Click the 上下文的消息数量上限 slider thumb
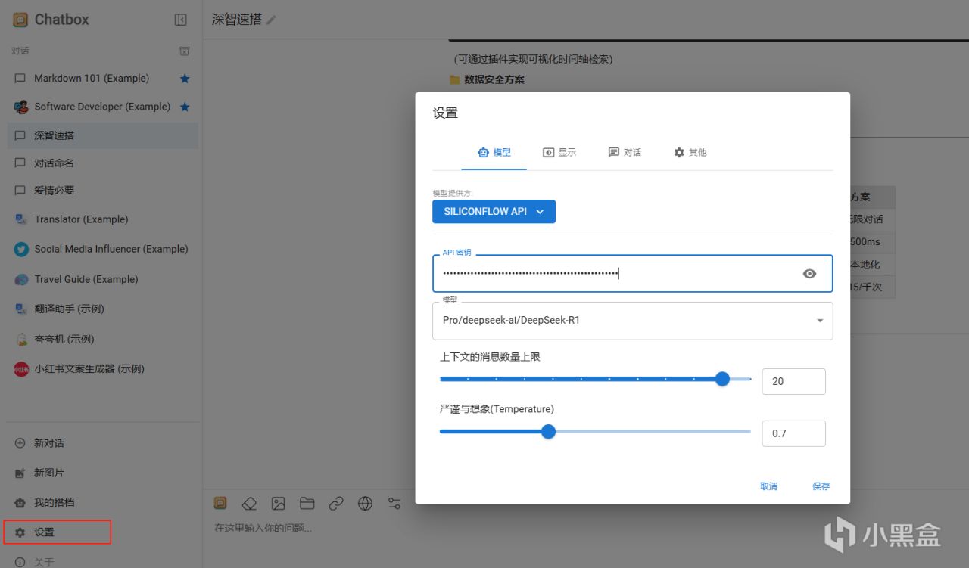The width and height of the screenshot is (969, 568). click(722, 379)
